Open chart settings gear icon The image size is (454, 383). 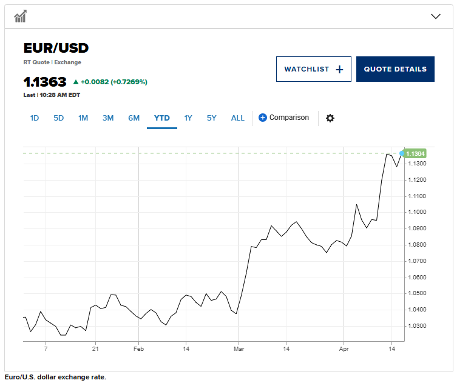pos(330,118)
